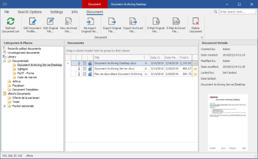Image resolution: width=258 pixels, height=159 pixels.
Task: Select the SqlMgmt folder
Action: tap(22, 69)
